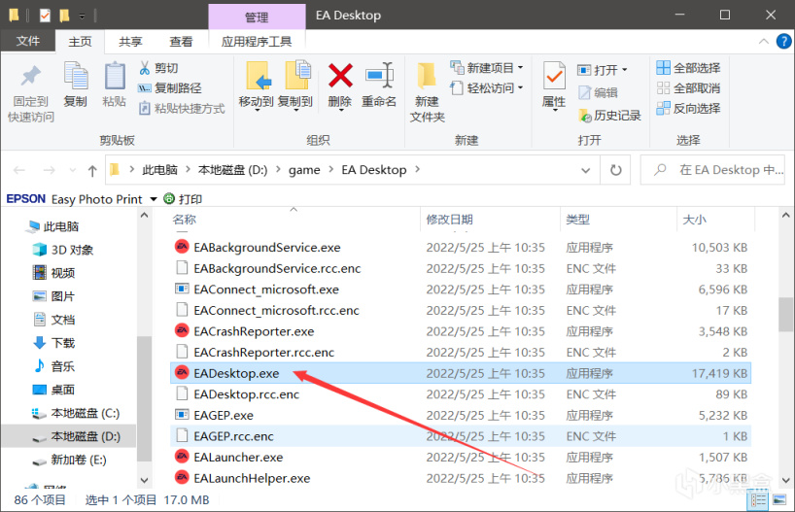Screen dimensions: 795x512
Task: Open Quick Access Toolbar customize dropdown
Action: point(82,17)
